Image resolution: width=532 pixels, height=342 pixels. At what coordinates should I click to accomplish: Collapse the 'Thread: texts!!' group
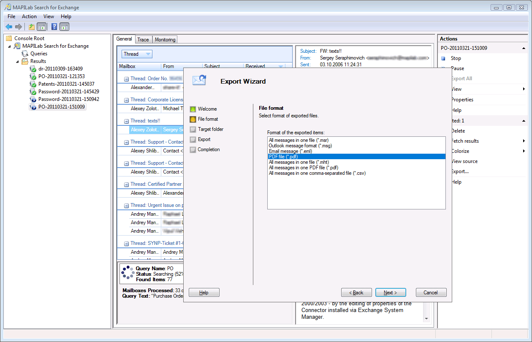tap(126, 121)
